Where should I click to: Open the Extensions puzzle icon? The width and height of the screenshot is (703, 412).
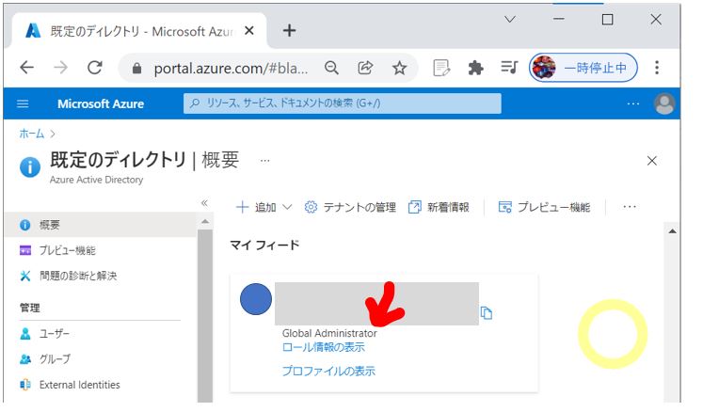tap(475, 68)
